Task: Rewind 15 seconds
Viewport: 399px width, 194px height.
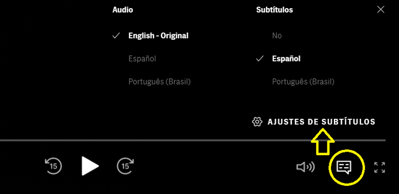Action: click(x=53, y=166)
